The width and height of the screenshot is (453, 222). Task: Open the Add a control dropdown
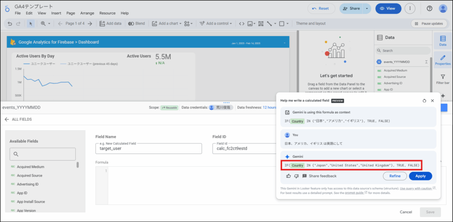point(216,24)
